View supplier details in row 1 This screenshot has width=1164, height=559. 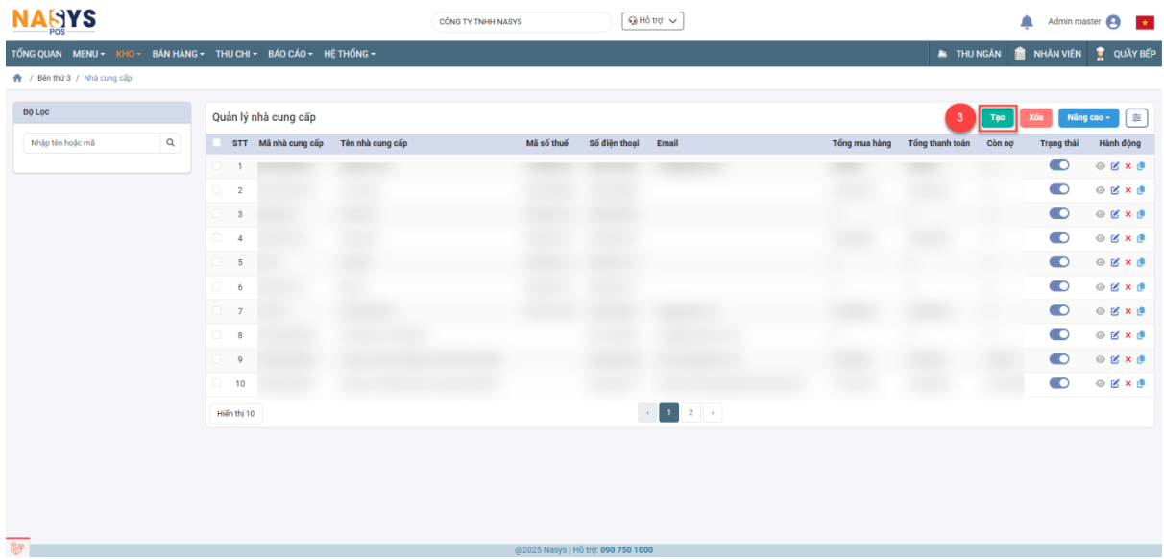pos(1101,166)
